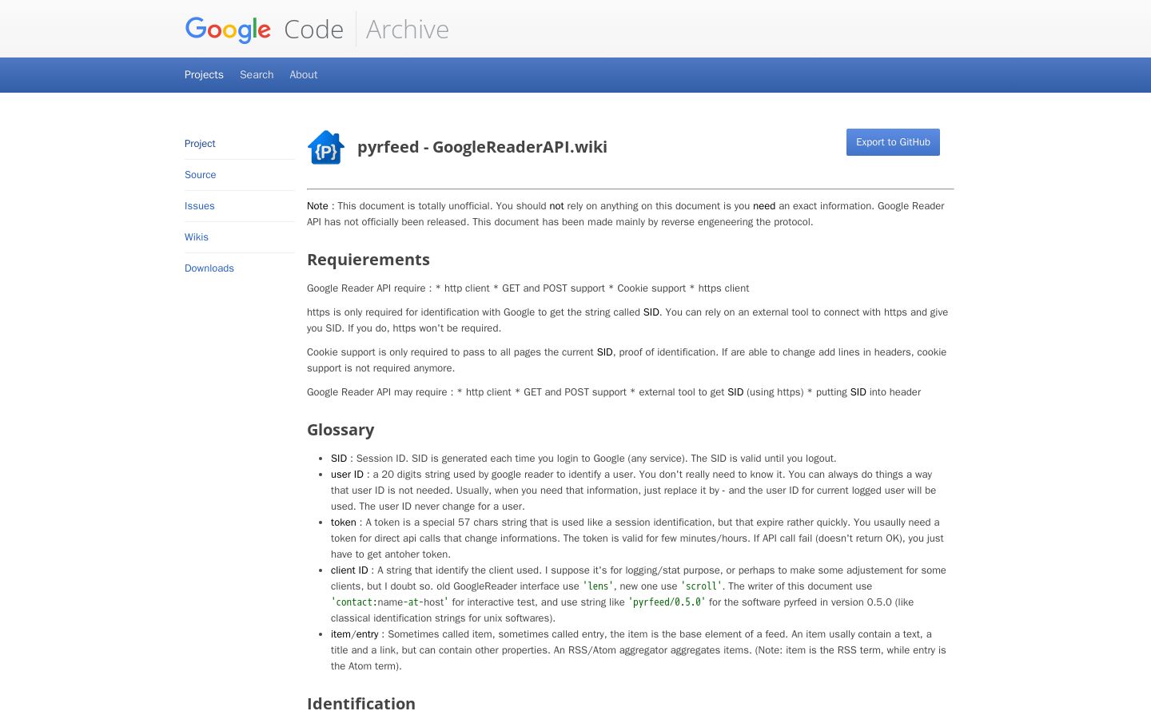Image resolution: width=1151 pixels, height=719 pixels.
Task: Click the Identification section heading
Action: (x=361, y=704)
